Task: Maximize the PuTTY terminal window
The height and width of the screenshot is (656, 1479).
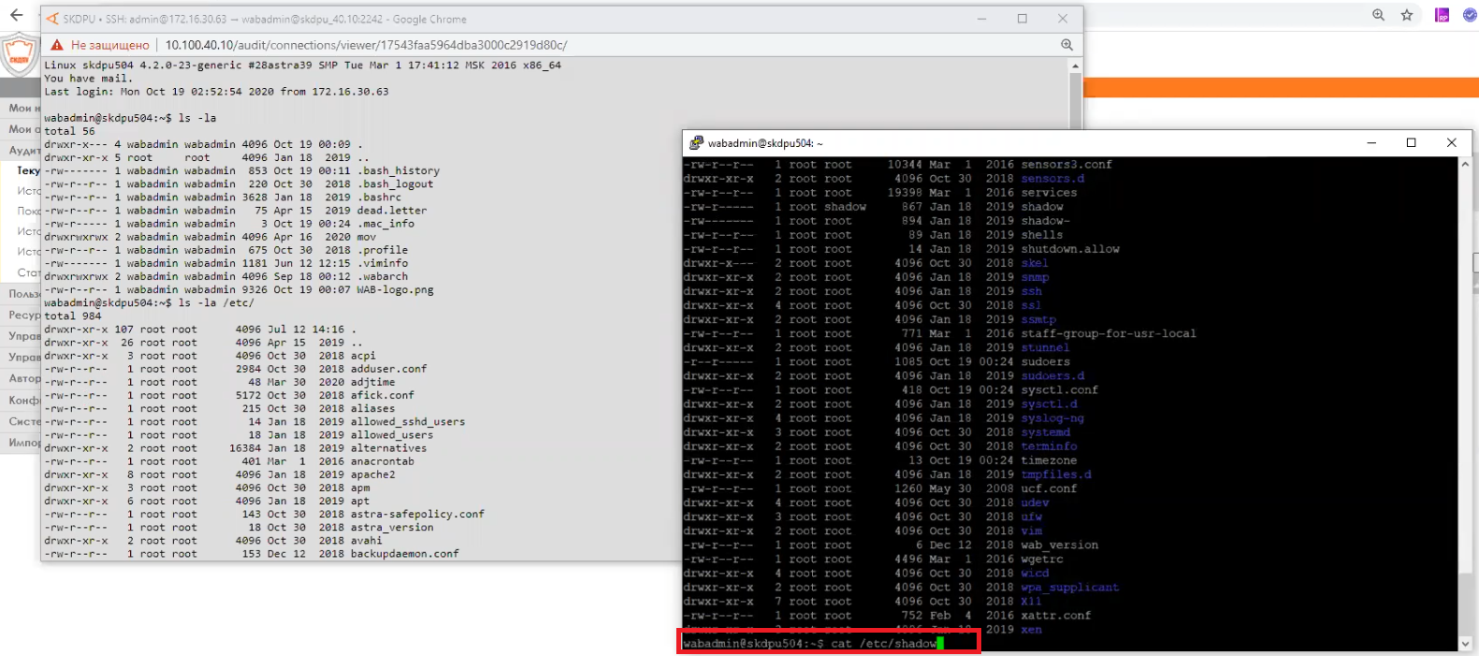Action: [x=1412, y=143]
